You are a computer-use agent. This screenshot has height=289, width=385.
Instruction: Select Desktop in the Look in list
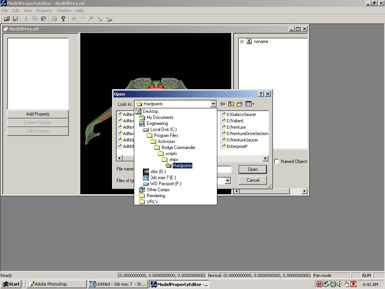(x=150, y=111)
